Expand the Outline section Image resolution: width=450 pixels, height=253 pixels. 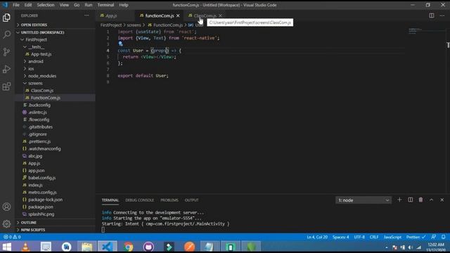tap(28, 223)
